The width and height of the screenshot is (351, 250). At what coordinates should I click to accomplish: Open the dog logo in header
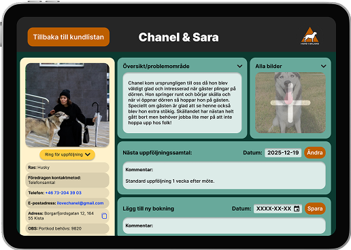[x=310, y=36]
